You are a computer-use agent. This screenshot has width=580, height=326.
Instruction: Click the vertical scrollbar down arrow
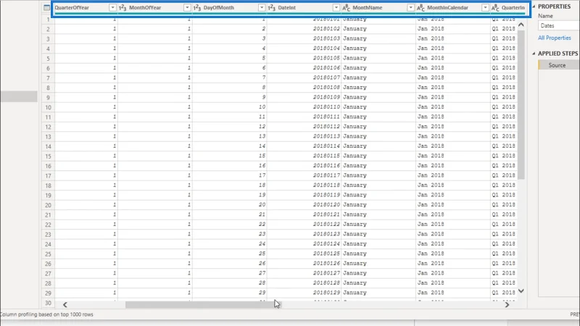521,291
